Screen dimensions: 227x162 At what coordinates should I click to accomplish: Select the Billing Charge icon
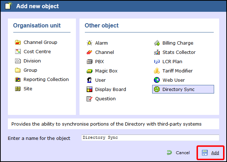[157, 43]
